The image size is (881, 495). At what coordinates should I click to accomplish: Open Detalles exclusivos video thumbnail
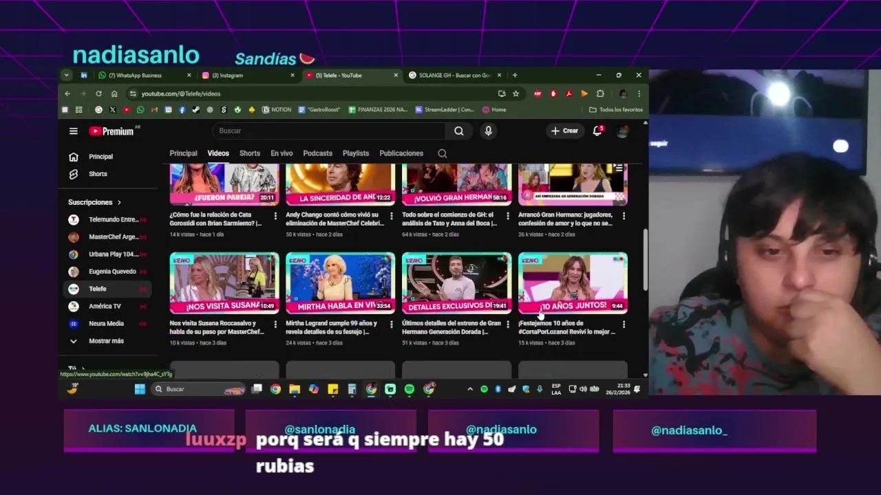click(x=457, y=283)
